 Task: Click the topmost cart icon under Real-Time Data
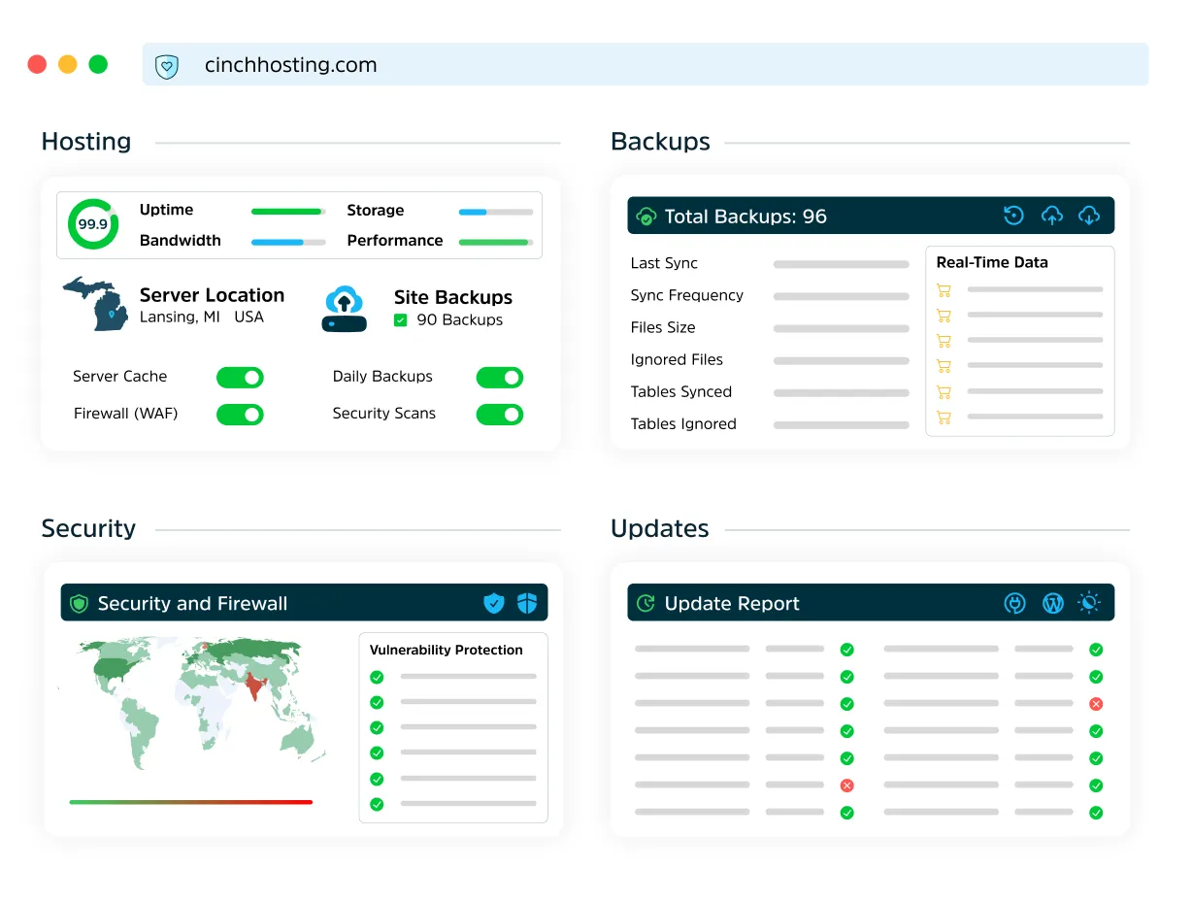click(x=944, y=289)
